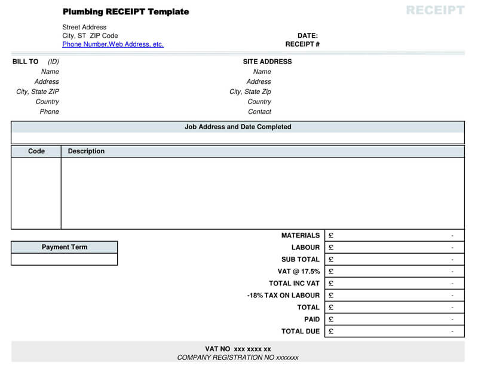Click the blank cell under Payment Term
Viewport: 478px width, 371px height.
[x=65, y=260]
